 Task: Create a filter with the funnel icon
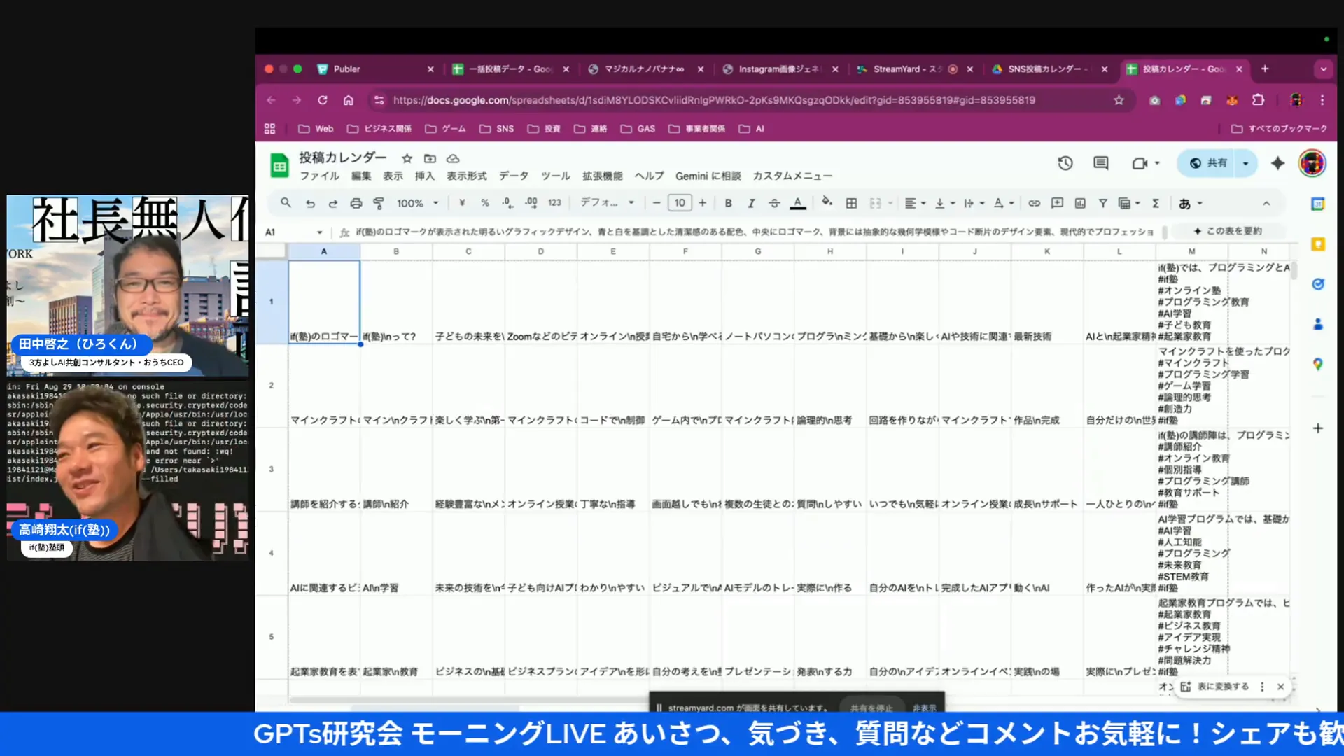(x=1103, y=202)
